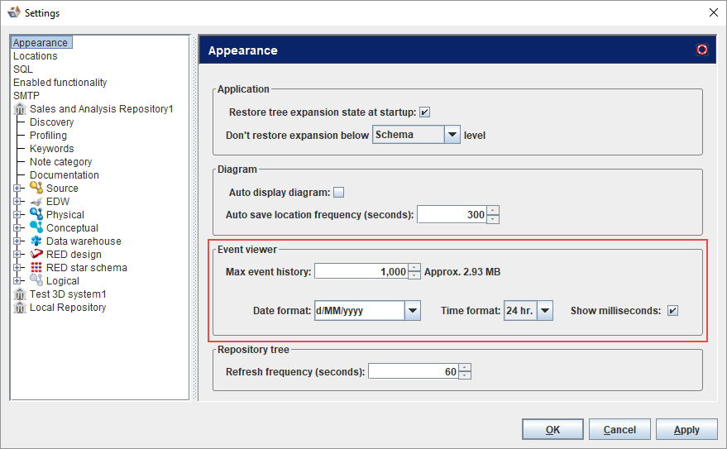Increase the Max event history value
This screenshot has height=449, width=727.
[x=415, y=267]
